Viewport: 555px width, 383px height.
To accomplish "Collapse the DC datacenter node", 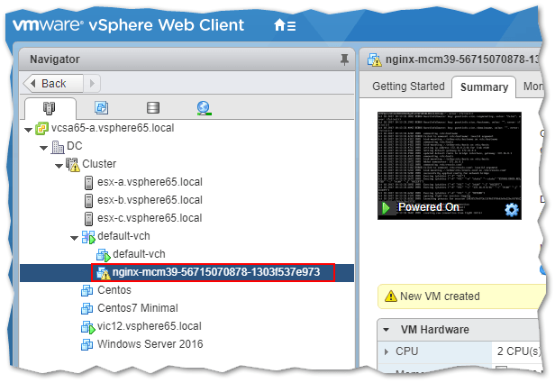I will pos(44,148).
